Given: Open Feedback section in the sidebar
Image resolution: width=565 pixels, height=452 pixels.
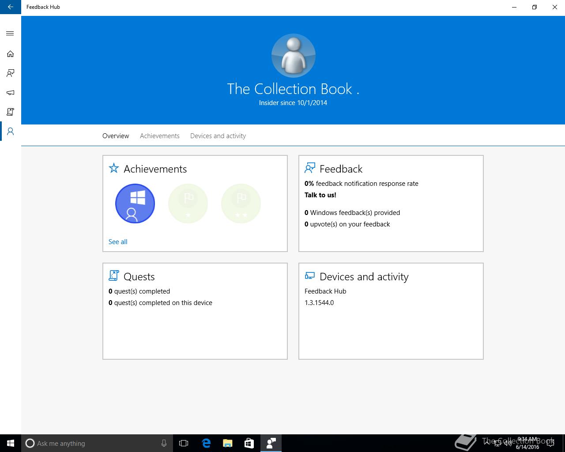Looking at the screenshot, I should (x=10, y=73).
